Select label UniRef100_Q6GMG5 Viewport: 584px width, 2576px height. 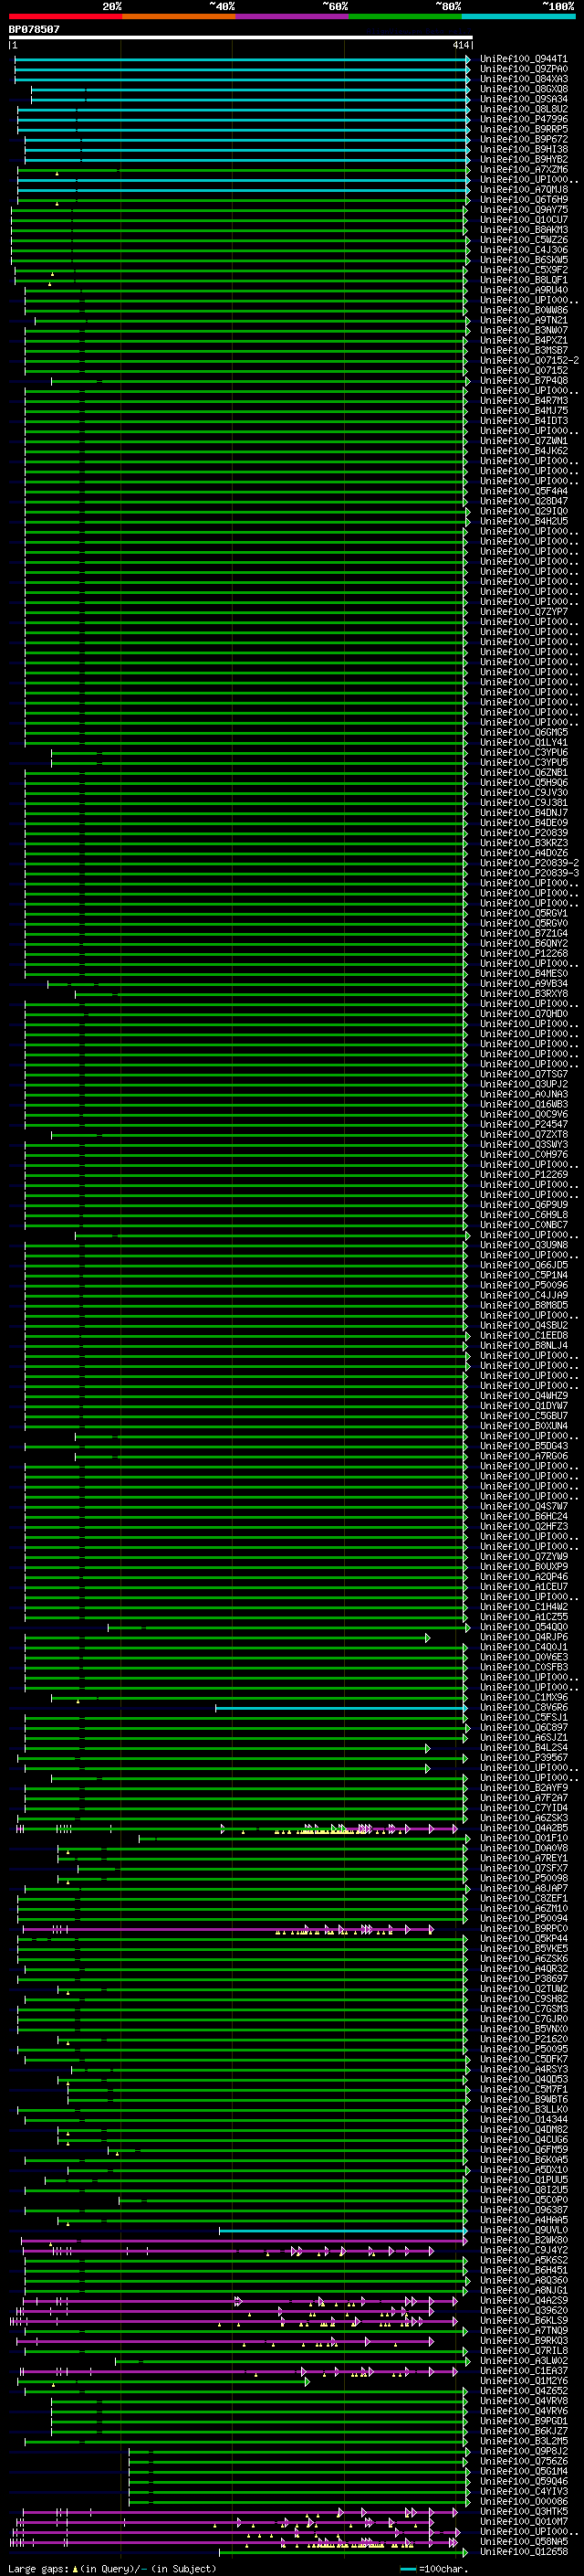click(523, 732)
